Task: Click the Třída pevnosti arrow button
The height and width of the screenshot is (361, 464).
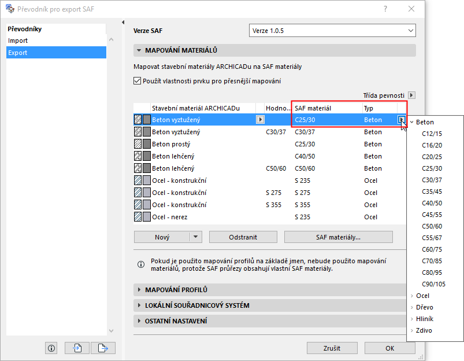Action: point(411,95)
